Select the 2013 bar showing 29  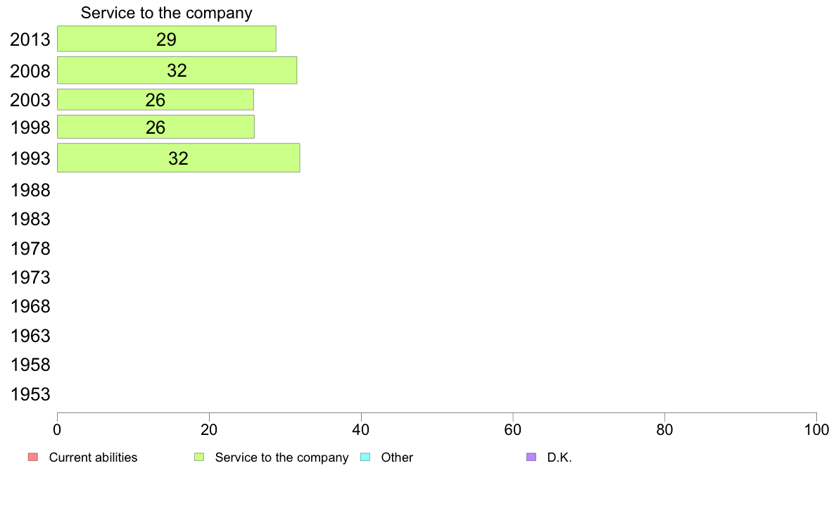pos(166,39)
